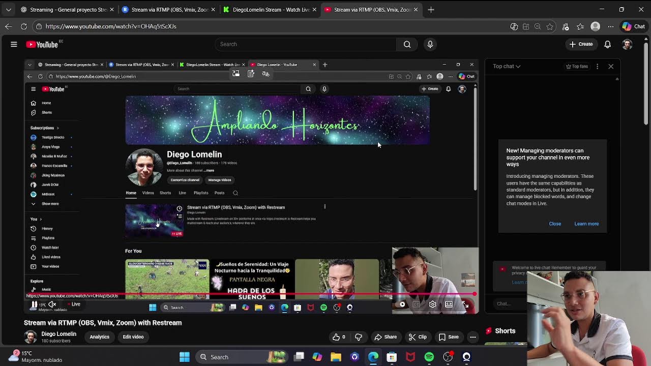This screenshot has width=651, height=366.
Task: Like the video with thumbs up
Action: 339,337
